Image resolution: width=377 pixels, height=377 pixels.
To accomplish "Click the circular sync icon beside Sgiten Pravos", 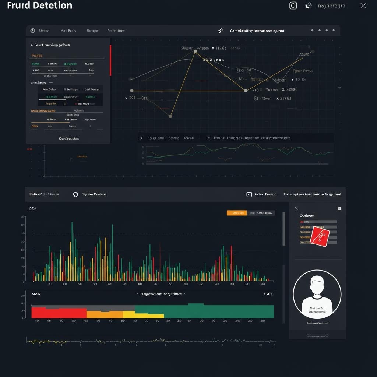I will (75, 194).
